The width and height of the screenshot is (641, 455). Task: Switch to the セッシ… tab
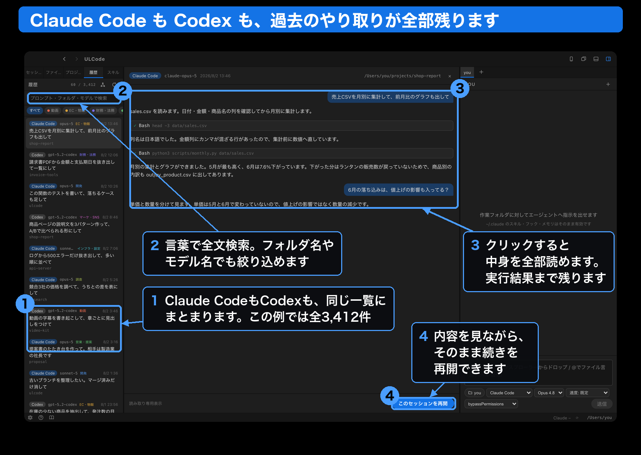click(34, 72)
